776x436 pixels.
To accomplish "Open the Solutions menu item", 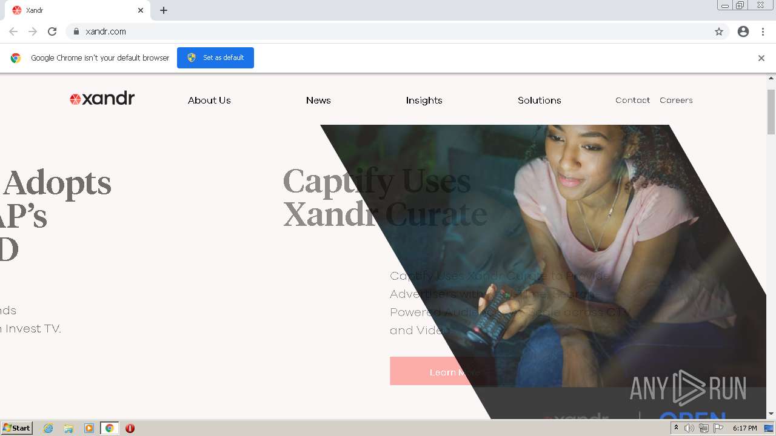I will tap(540, 101).
